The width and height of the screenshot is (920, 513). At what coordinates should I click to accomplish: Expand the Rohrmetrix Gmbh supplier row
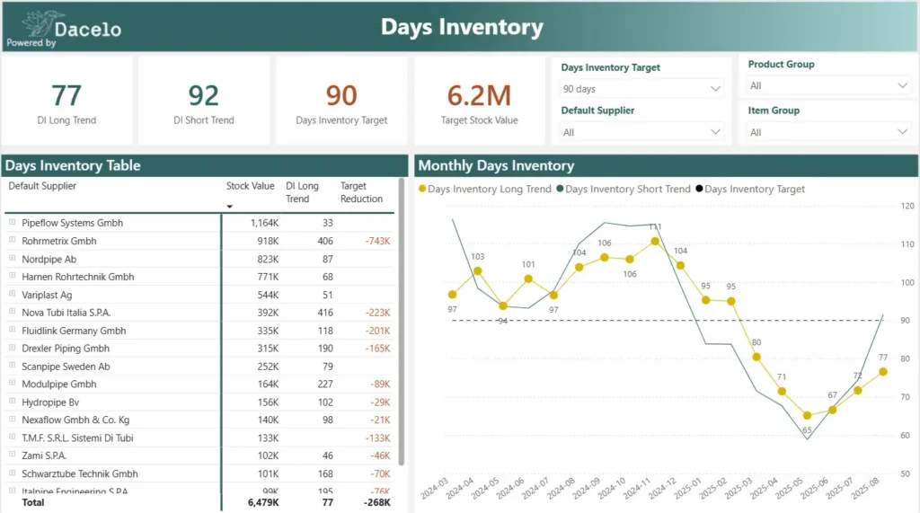tap(13, 241)
